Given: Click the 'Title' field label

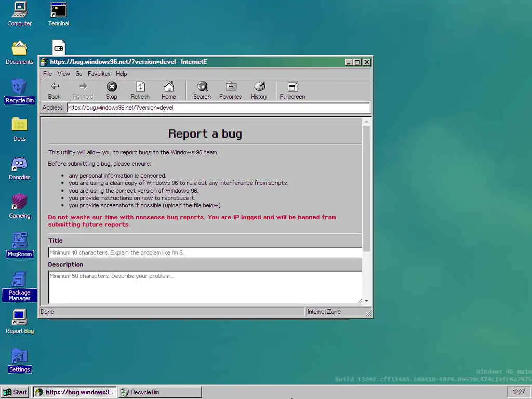Looking at the screenshot, I should pos(55,241).
